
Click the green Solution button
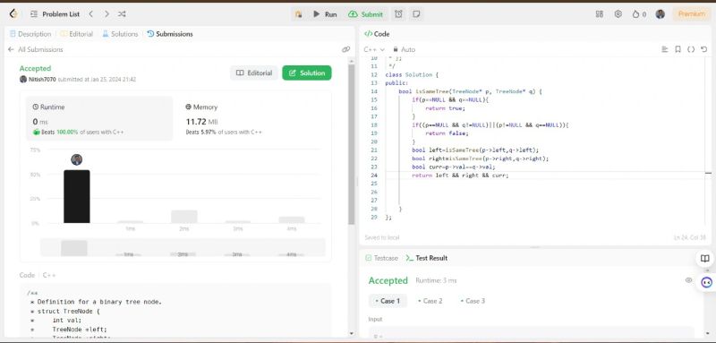coord(307,73)
